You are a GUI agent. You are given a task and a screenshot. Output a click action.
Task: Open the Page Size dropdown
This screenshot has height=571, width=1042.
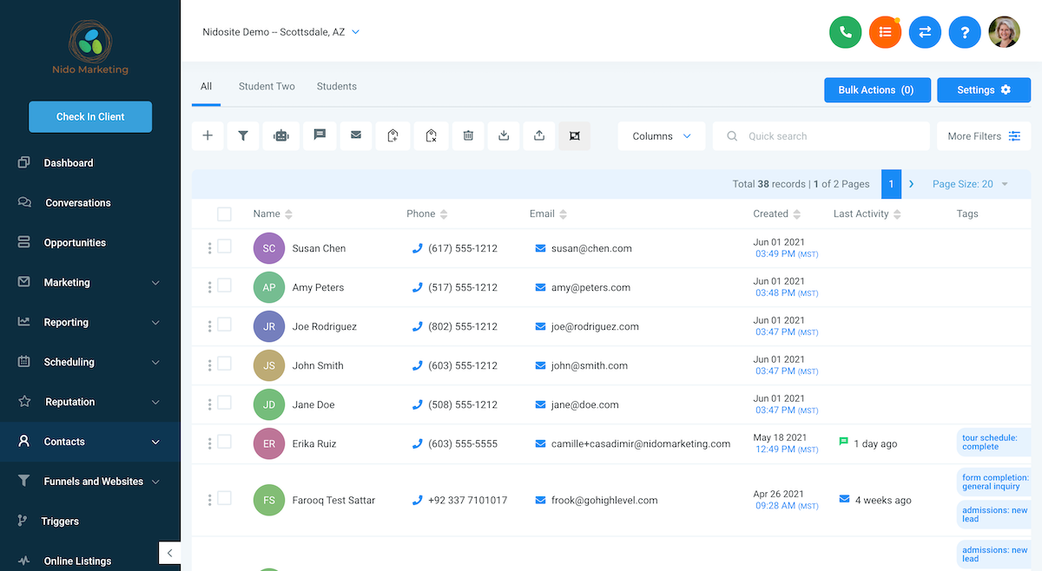coord(970,184)
